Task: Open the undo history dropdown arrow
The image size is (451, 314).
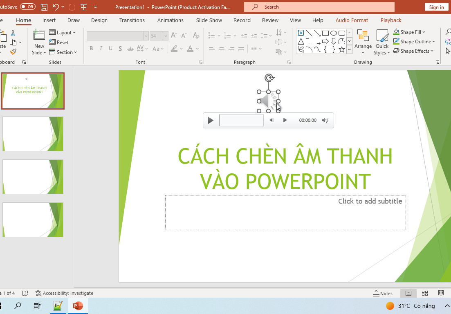Action: pos(63,7)
